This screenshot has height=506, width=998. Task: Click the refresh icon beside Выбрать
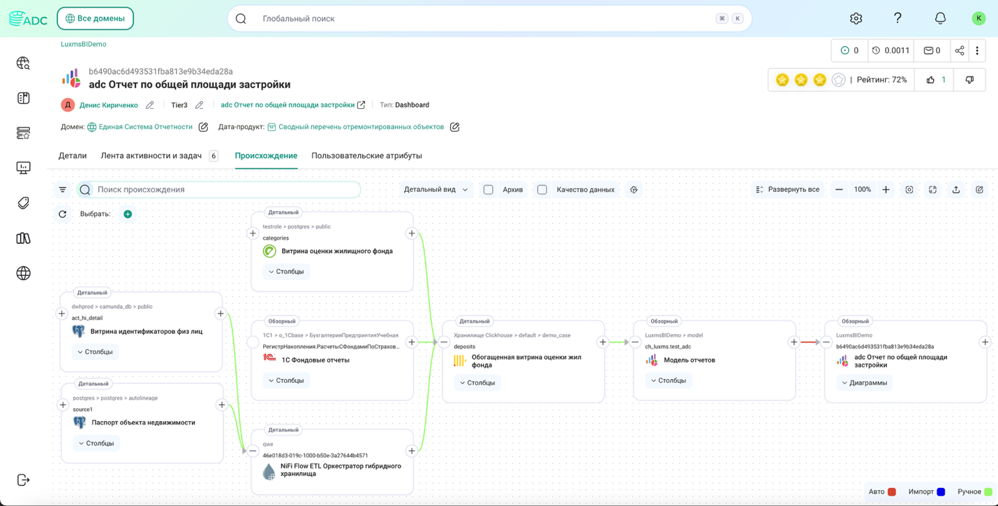[63, 214]
